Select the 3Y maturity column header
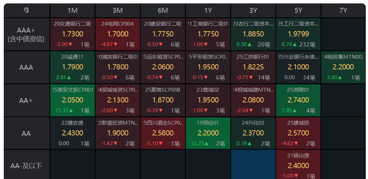This screenshot has width=368, height=179. tap(253, 11)
